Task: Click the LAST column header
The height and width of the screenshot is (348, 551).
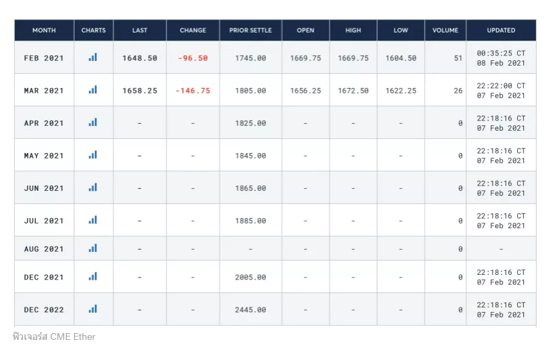Action: point(140,30)
